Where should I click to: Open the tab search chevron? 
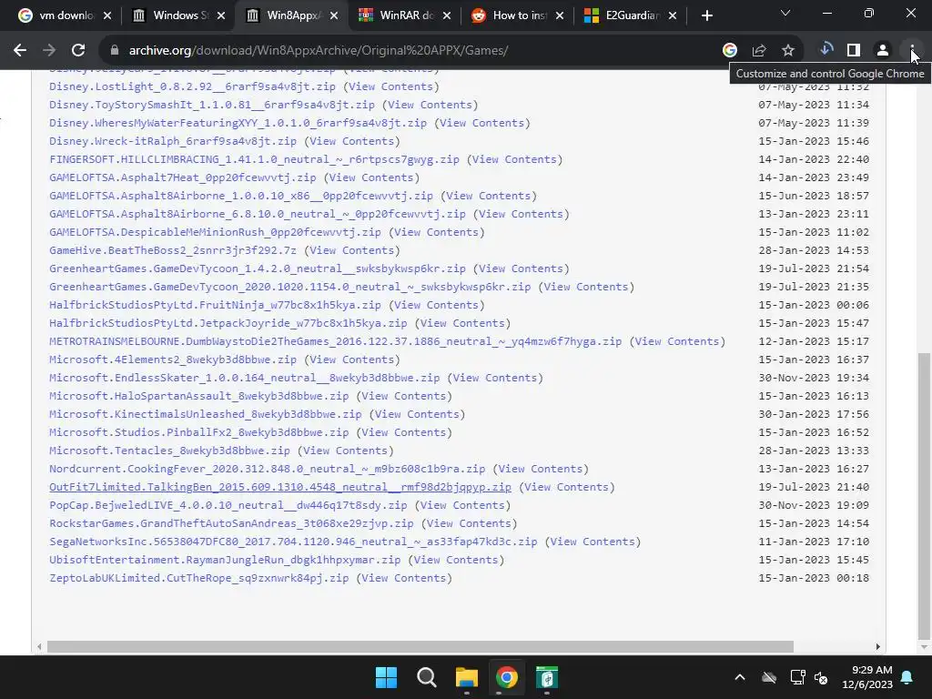(785, 13)
